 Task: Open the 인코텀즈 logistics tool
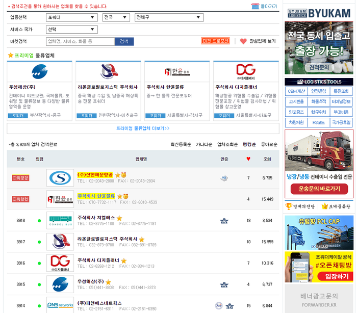click(x=296, y=112)
